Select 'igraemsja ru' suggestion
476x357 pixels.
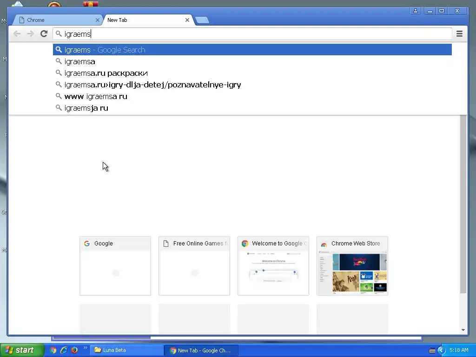[x=252, y=108]
